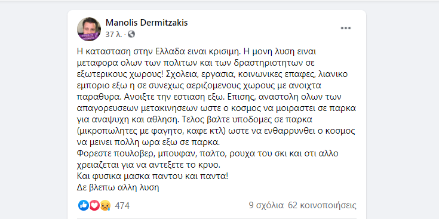The width and height of the screenshot is (439, 219).
Task: Show the list of 474 reactions
Action: point(122,206)
